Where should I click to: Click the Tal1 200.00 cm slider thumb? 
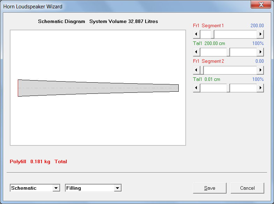coord(228,52)
